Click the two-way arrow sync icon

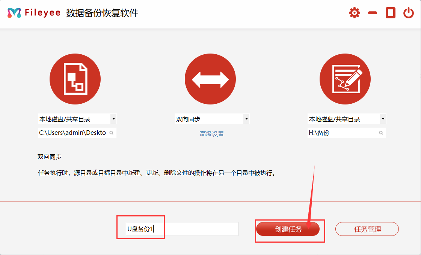pos(210,79)
